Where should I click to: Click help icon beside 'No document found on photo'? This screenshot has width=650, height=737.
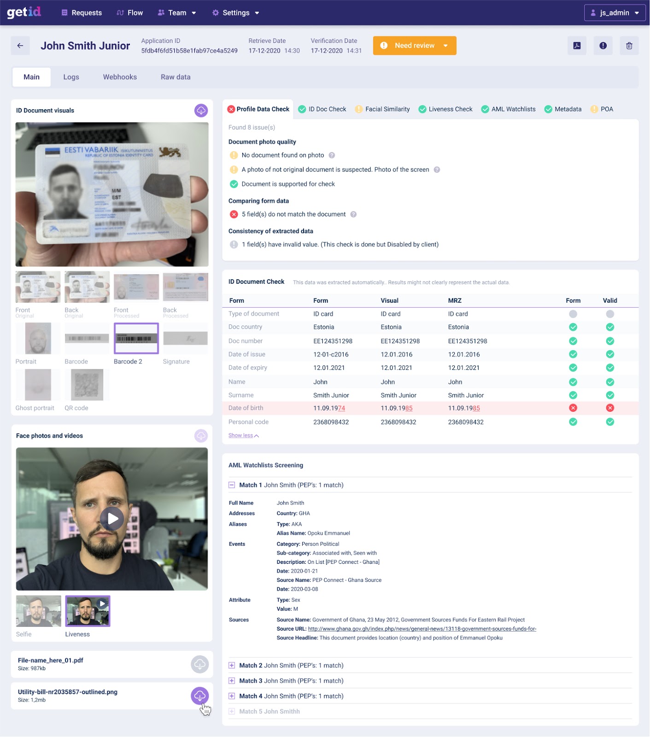coord(332,155)
